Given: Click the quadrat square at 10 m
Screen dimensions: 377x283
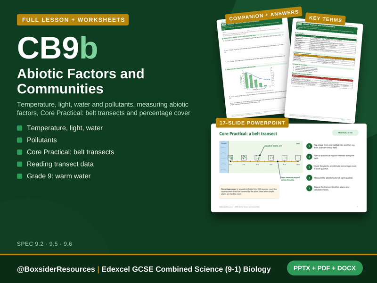Looking at the screenshot, I should coord(298,158).
